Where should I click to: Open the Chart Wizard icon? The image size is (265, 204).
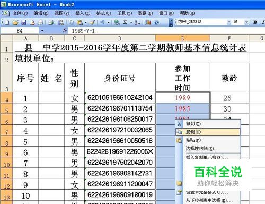pyautogui.click(x=148, y=22)
